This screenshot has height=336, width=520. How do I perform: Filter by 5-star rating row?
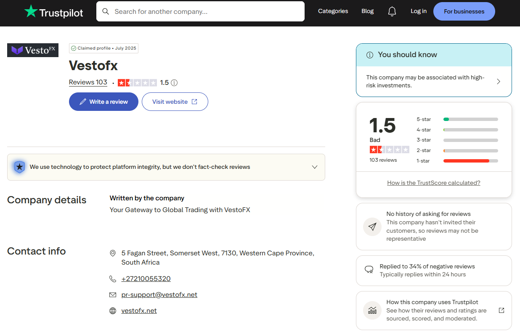(x=457, y=119)
